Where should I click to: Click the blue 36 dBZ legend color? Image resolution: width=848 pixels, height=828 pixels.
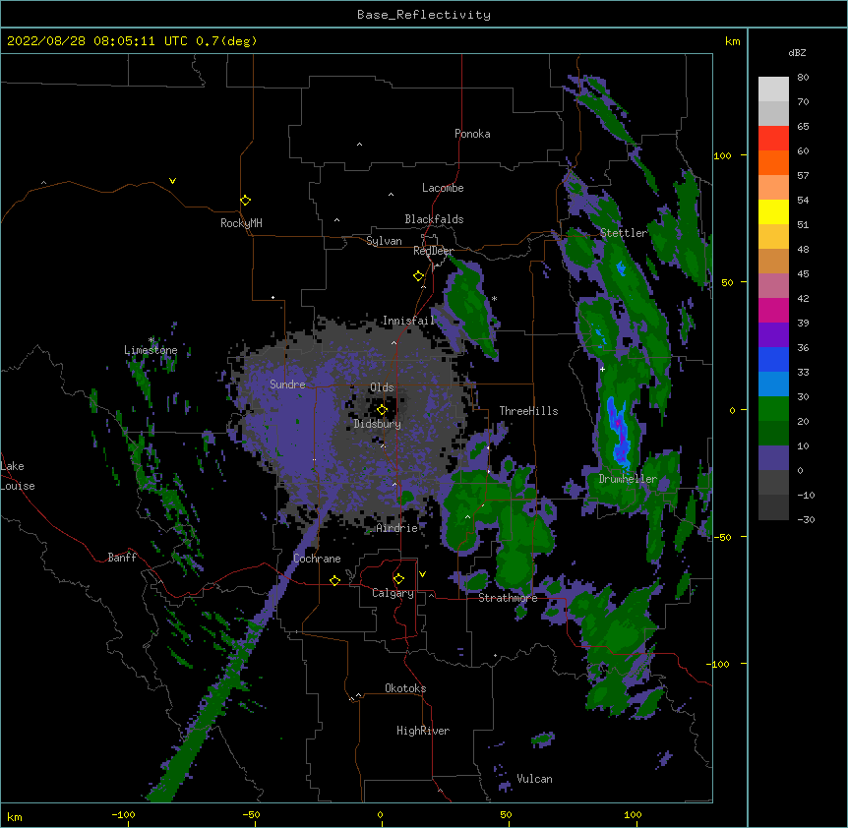pyautogui.click(x=773, y=359)
